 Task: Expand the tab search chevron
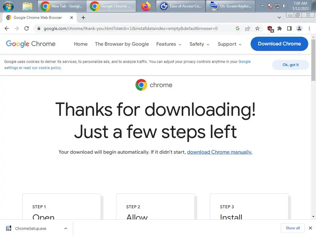tap(279, 18)
